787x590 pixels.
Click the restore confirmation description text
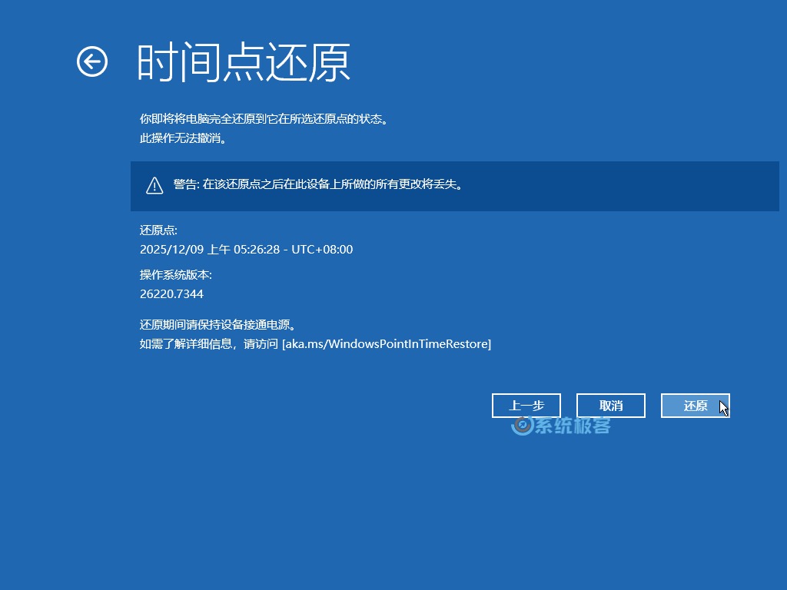[264, 119]
